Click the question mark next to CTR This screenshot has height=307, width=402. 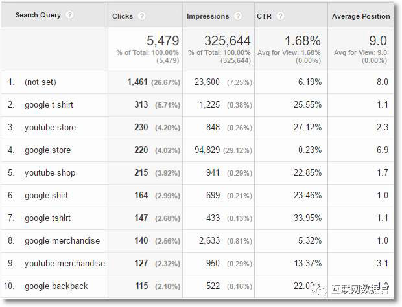[x=280, y=16]
